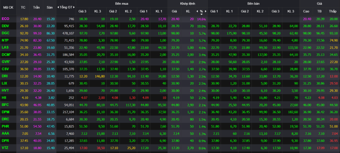Select DPM matched price 36.35
340x153 pixels.
click(x=174, y=112)
